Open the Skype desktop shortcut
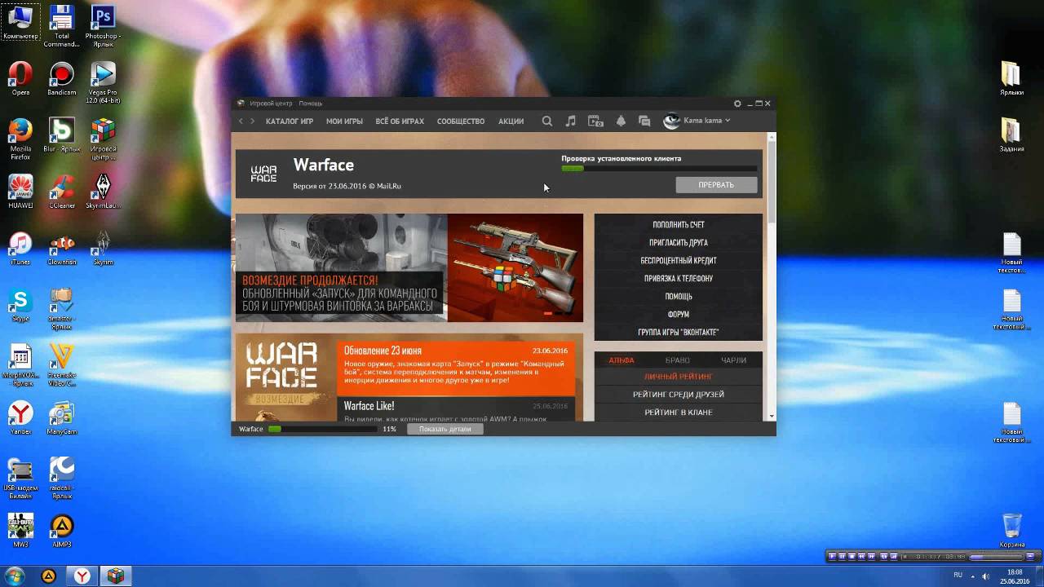 click(20, 306)
